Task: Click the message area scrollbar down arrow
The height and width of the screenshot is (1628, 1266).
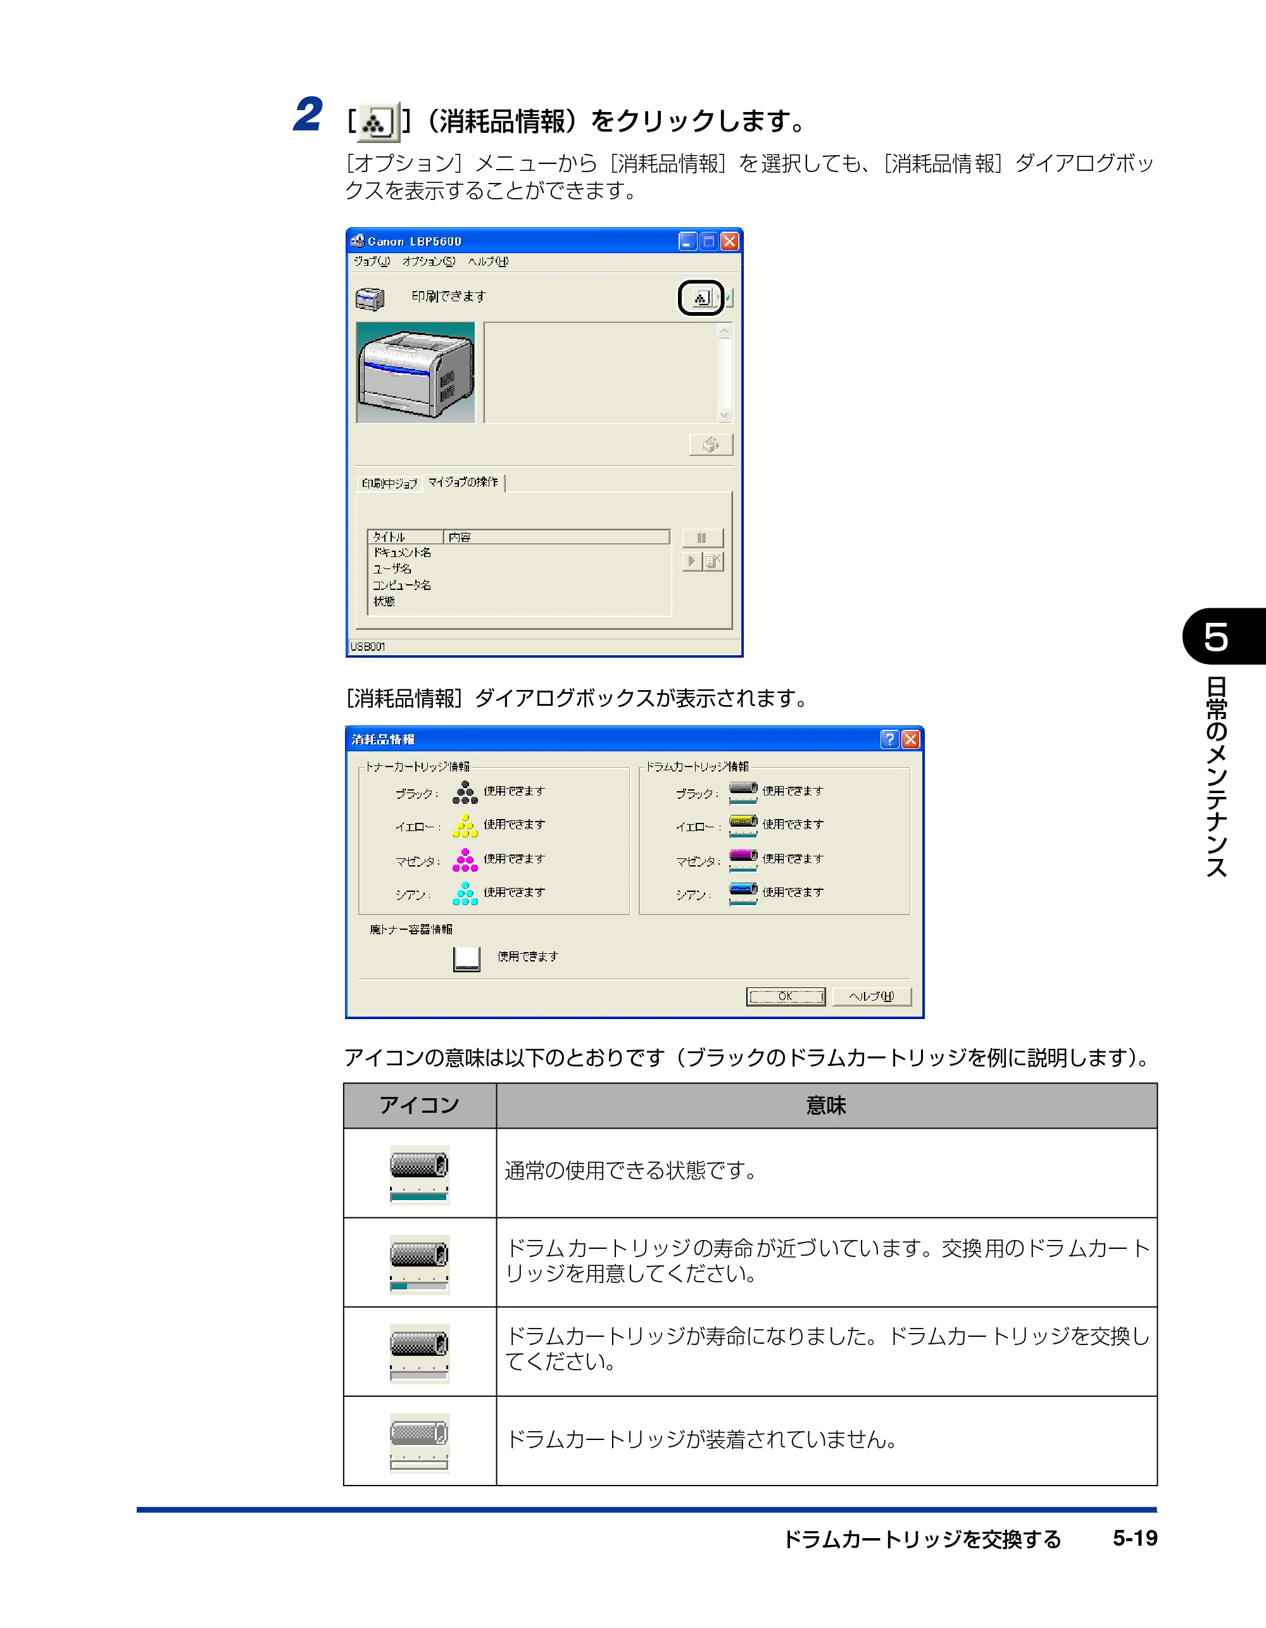Action: (725, 415)
